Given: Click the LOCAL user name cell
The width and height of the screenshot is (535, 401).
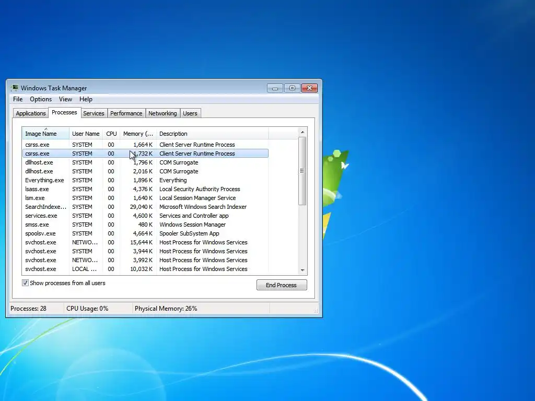Looking at the screenshot, I should coord(84,269).
